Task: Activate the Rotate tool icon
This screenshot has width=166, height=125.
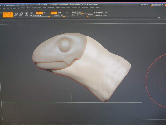Action: [x=26, y=14]
